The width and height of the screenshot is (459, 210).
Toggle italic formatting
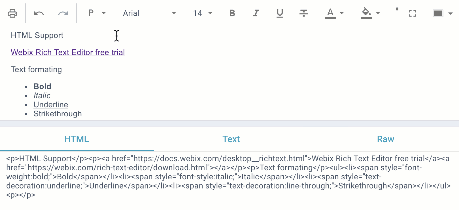coord(256,13)
